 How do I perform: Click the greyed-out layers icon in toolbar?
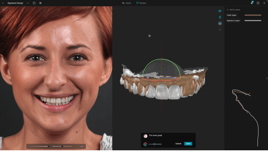coord(220,30)
